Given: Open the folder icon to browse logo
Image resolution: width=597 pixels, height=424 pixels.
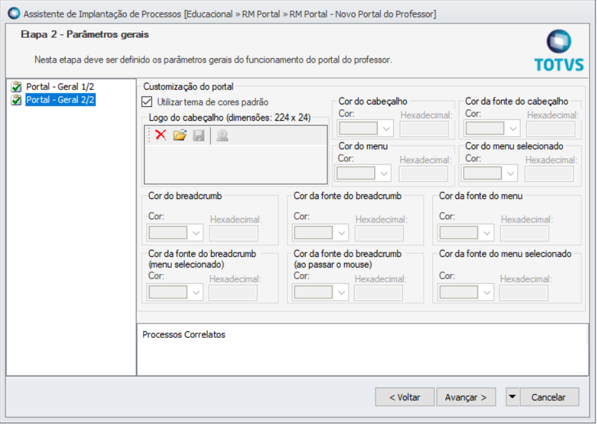Looking at the screenshot, I should 180,135.
